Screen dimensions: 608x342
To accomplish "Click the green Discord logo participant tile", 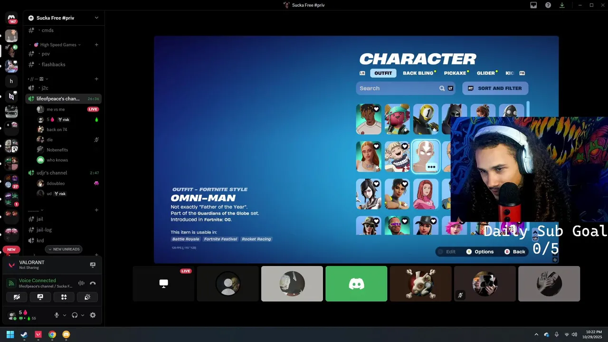I will pos(356,284).
